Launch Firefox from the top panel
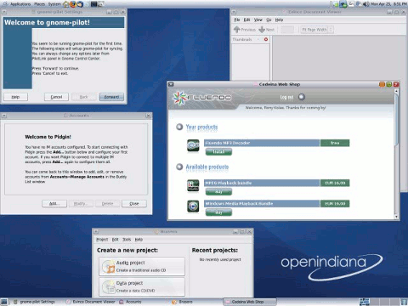The width and height of the screenshot is (408, 306). 73,4
